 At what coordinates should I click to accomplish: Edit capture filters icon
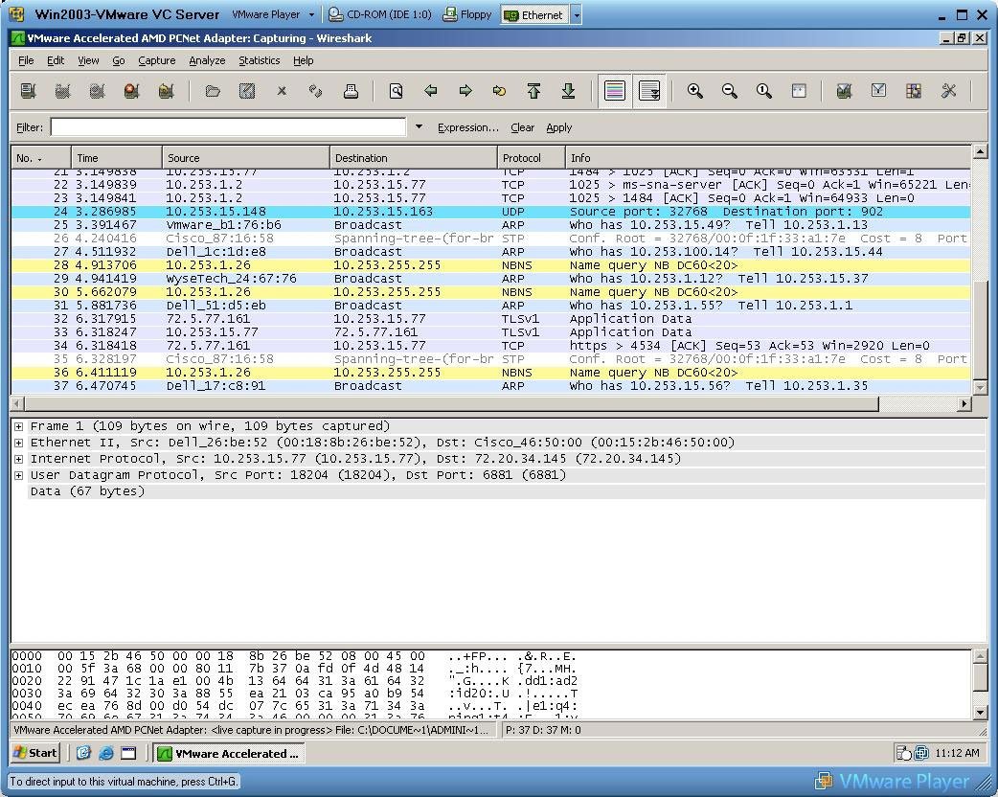(844, 91)
